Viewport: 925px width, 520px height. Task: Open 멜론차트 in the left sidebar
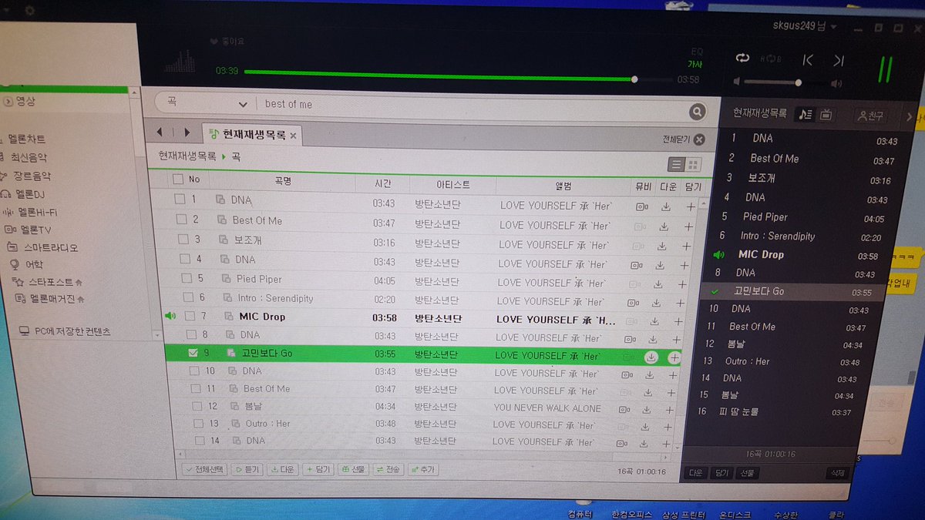(27, 139)
